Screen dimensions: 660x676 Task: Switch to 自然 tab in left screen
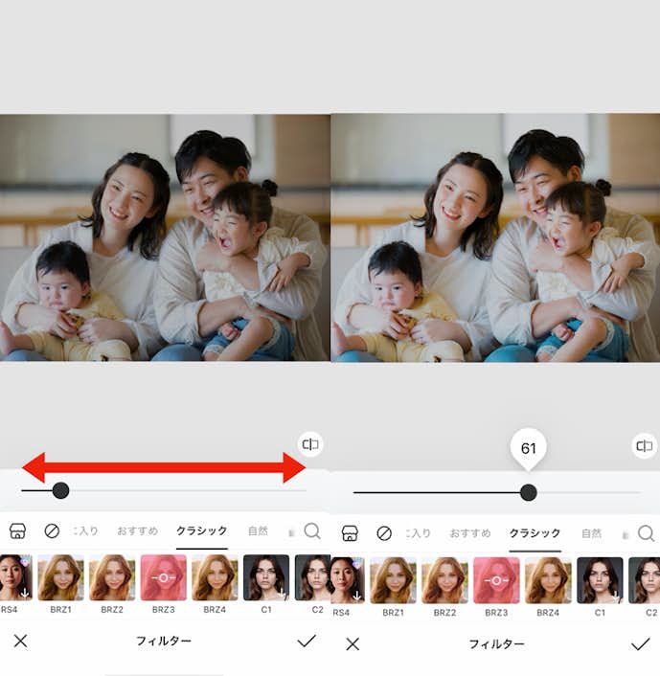click(x=258, y=530)
